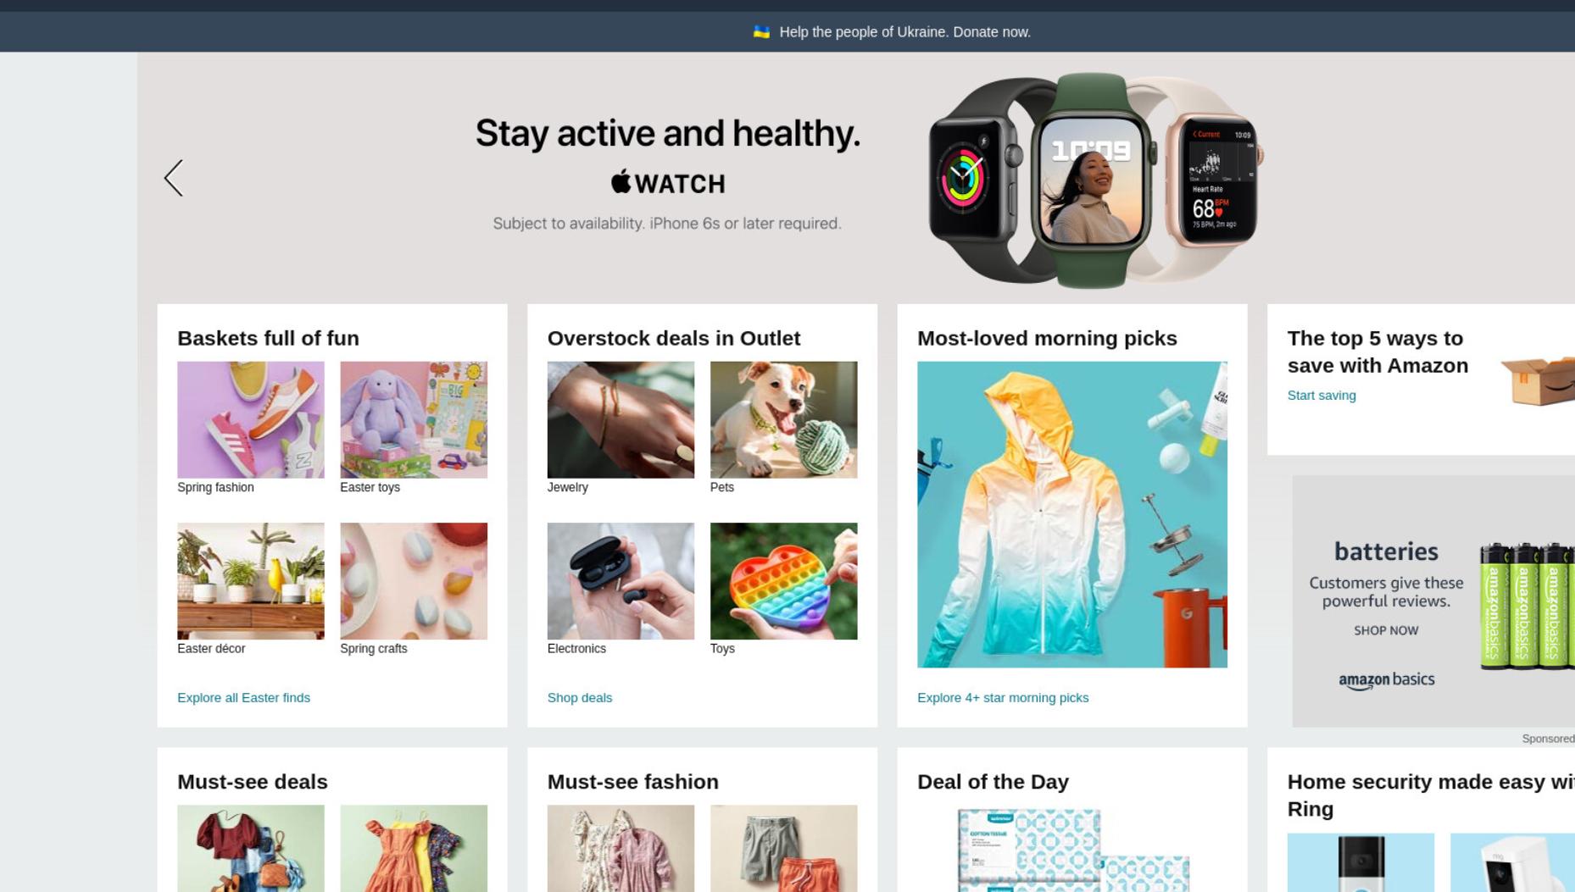Screen dimensions: 1575x892
Task: Click the previous slide carousel arrow
Action: point(174,178)
